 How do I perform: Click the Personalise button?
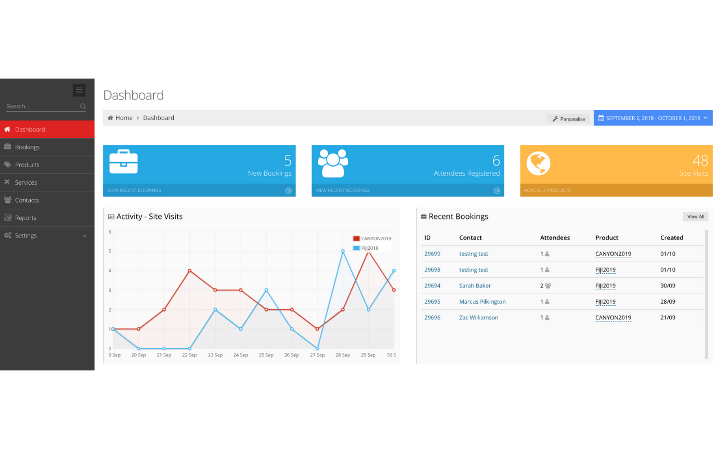coord(568,118)
